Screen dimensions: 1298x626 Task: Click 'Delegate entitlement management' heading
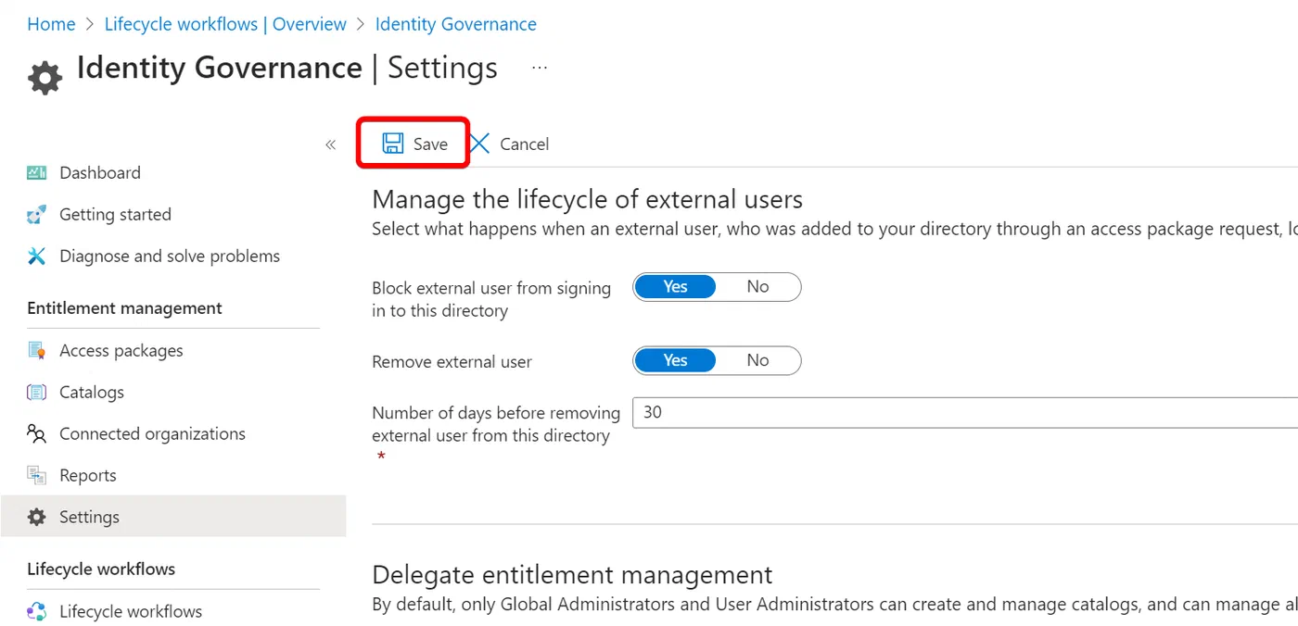[x=572, y=575]
